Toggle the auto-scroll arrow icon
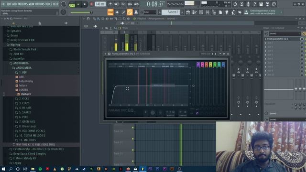The image size is (306, 172). (117, 12)
